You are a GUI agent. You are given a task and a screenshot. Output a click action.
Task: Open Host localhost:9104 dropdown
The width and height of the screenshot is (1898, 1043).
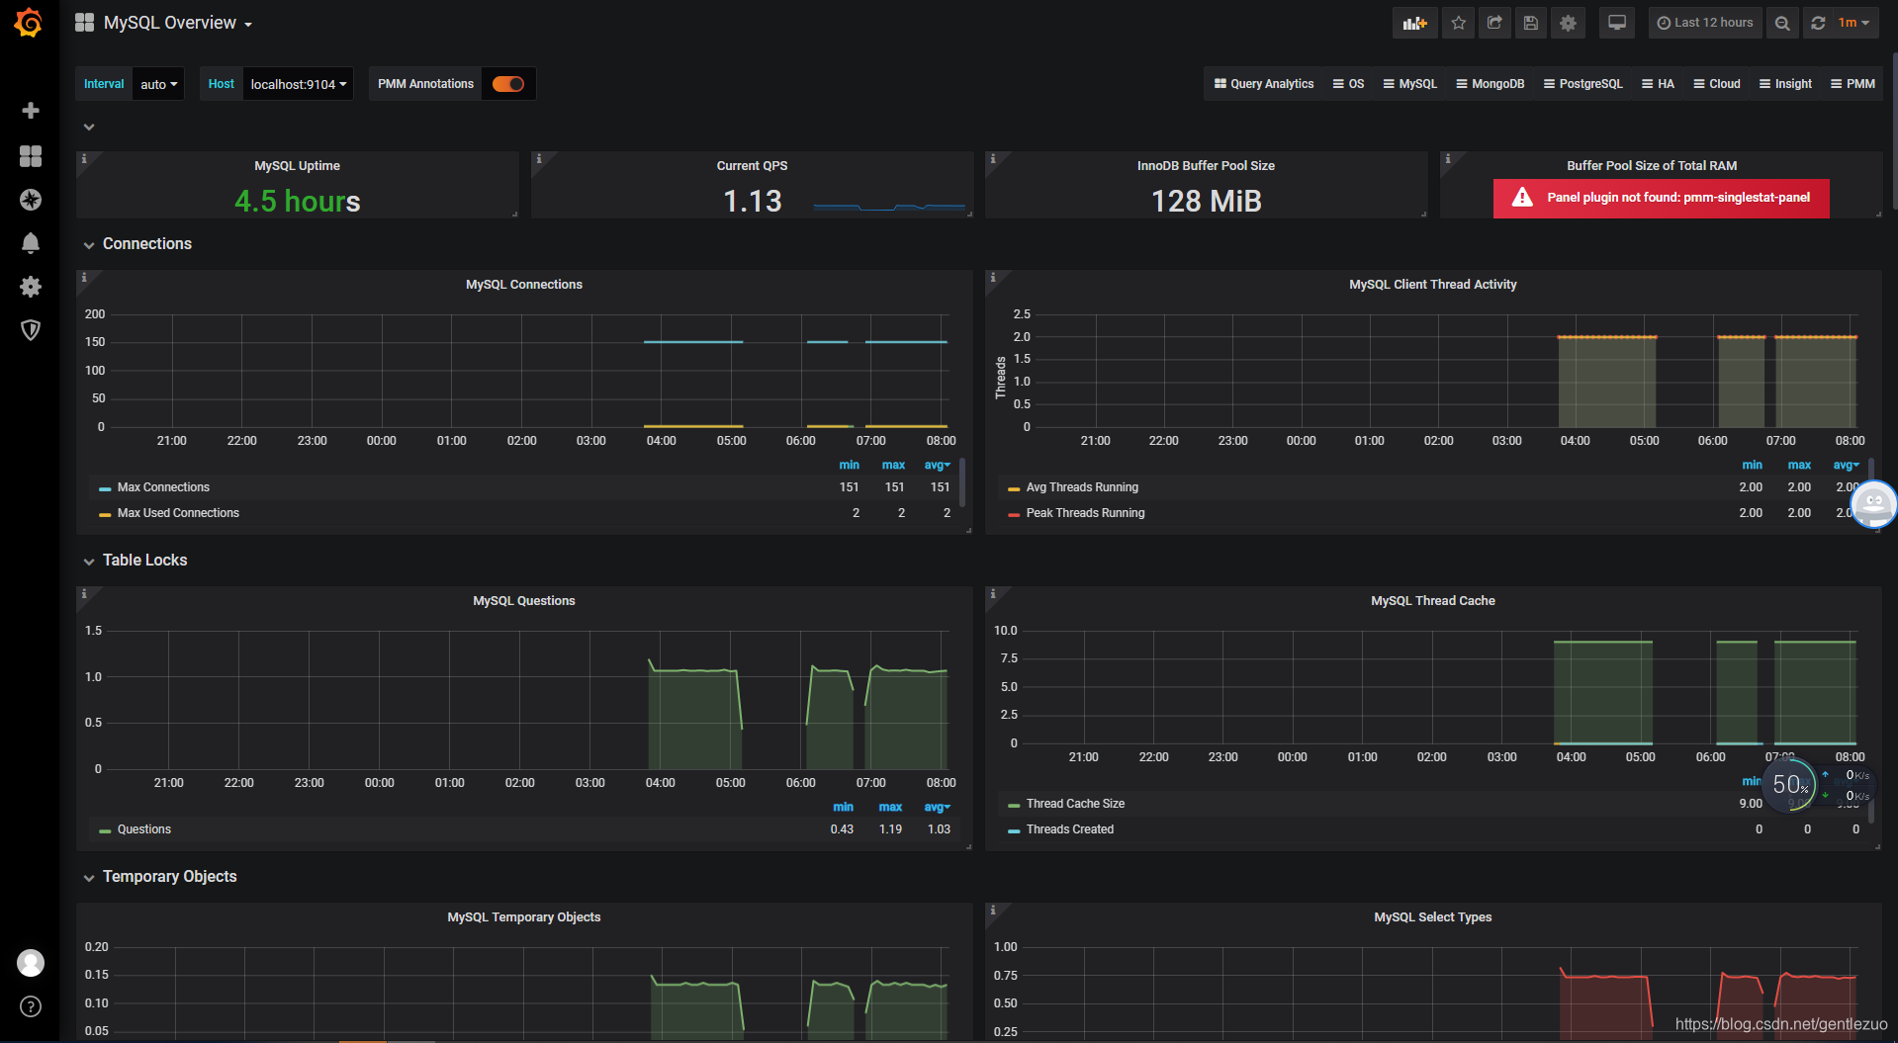pos(298,84)
